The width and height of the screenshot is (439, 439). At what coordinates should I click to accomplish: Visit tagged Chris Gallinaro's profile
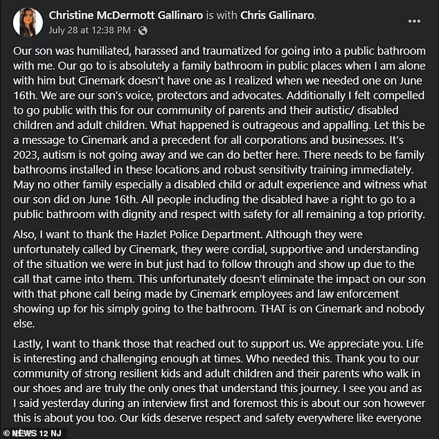point(277,15)
